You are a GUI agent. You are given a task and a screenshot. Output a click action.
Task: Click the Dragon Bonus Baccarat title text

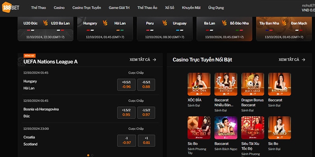click(x=252, y=102)
